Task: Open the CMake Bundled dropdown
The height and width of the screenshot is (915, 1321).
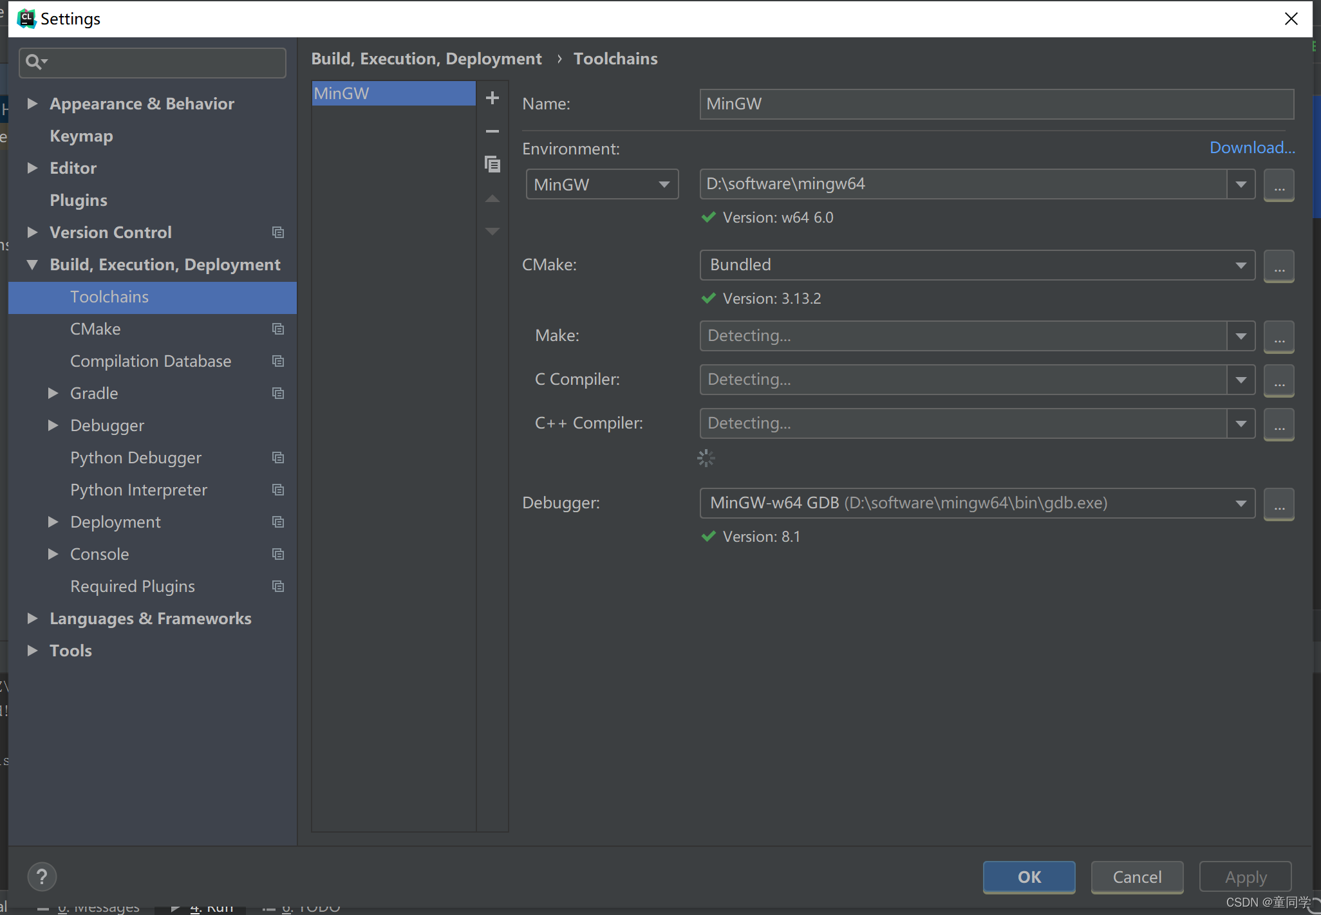Action: click(x=977, y=265)
